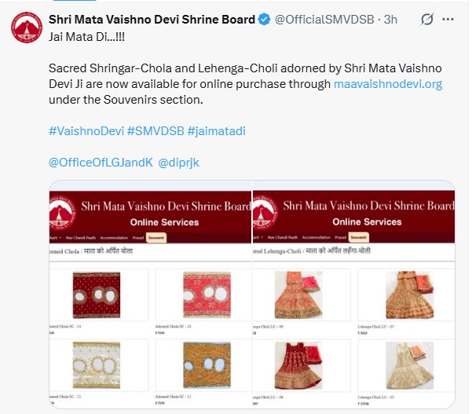Select Souvenir tab in the left screenshot
The width and height of the screenshot is (472, 414).
(x=156, y=237)
